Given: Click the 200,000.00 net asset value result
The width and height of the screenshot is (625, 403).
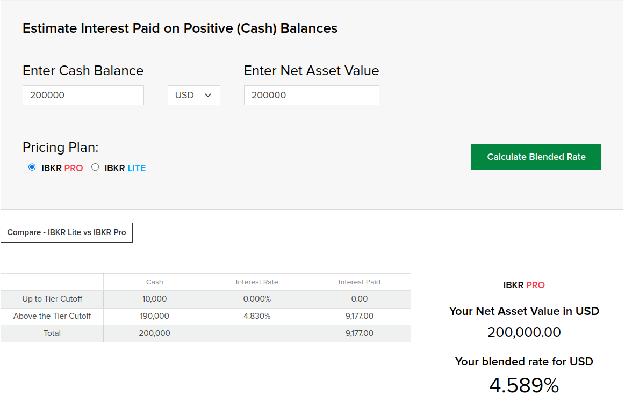Looking at the screenshot, I should (524, 333).
